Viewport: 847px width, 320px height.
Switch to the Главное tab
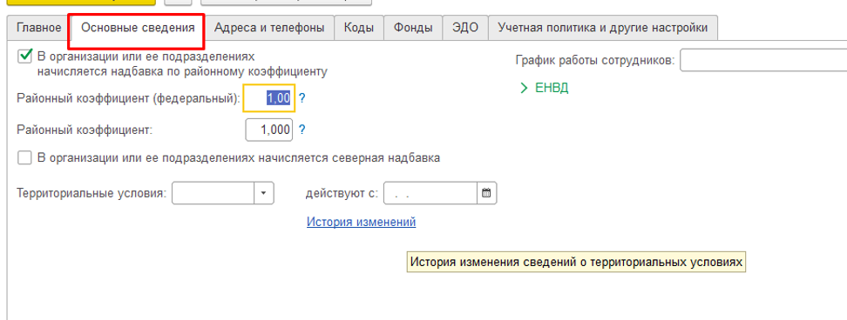39,28
